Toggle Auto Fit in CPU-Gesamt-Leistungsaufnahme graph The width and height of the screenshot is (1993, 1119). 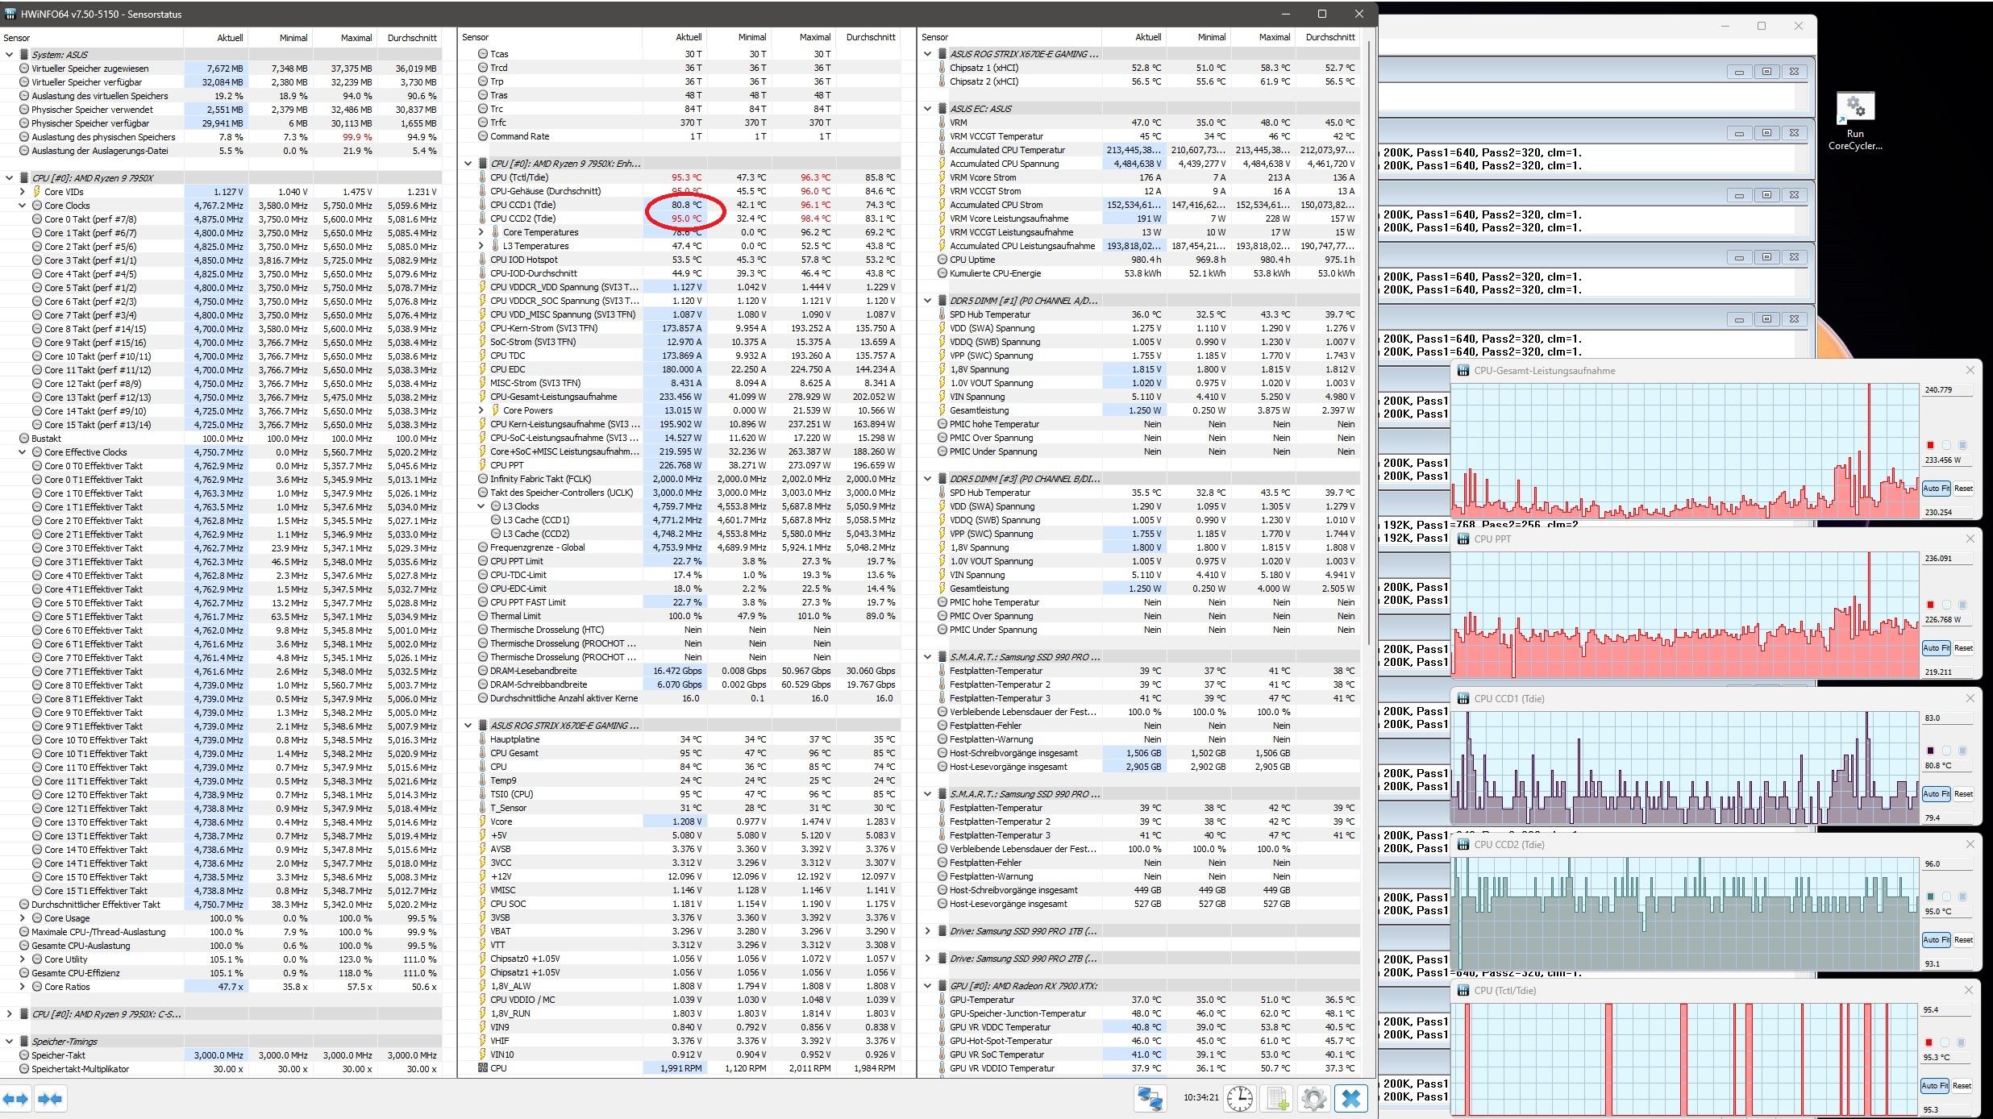(x=1936, y=489)
